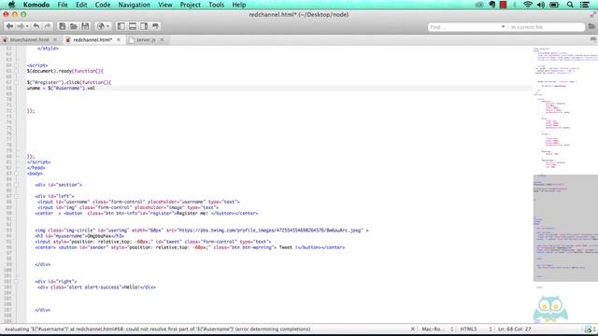
Task: Open a file with the folder icon
Action: (x=74, y=26)
